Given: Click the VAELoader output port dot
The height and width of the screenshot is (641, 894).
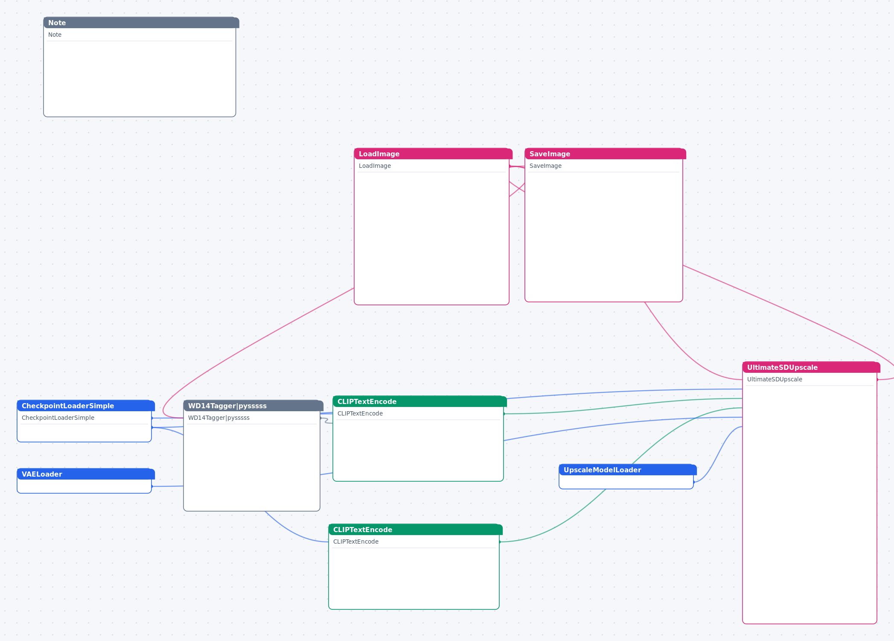Looking at the screenshot, I should pyautogui.click(x=152, y=486).
